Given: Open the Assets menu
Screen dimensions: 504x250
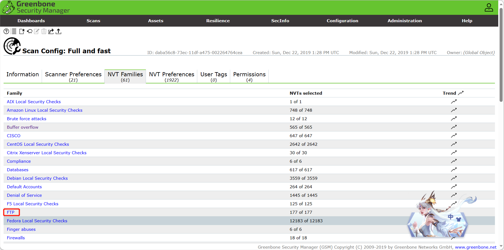Looking at the screenshot, I should pos(156,21).
